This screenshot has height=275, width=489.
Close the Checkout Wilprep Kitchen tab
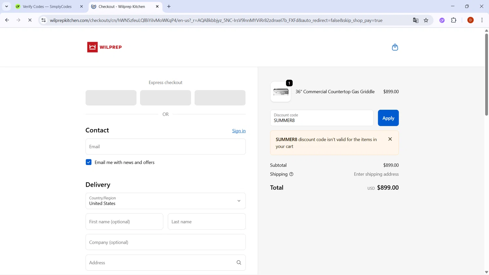[157, 7]
